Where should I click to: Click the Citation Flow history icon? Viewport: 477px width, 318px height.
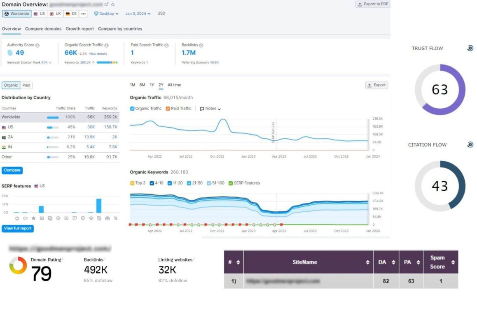pos(470,145)
